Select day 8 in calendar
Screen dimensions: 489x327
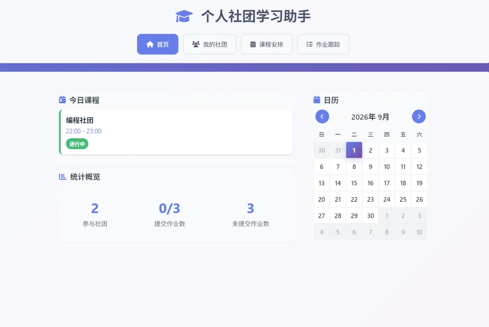[354, 167]
